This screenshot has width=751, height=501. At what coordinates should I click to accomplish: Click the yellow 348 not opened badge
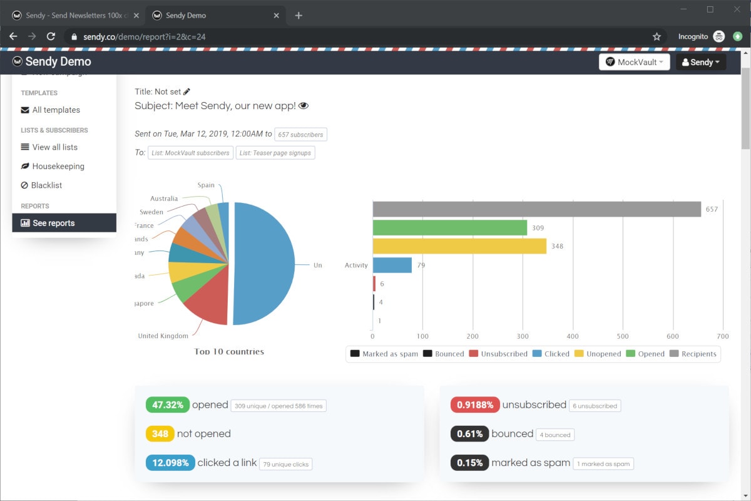160,434
